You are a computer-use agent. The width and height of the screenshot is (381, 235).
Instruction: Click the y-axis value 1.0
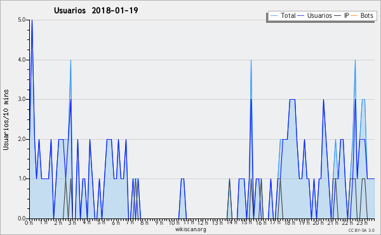coord(22,179)
